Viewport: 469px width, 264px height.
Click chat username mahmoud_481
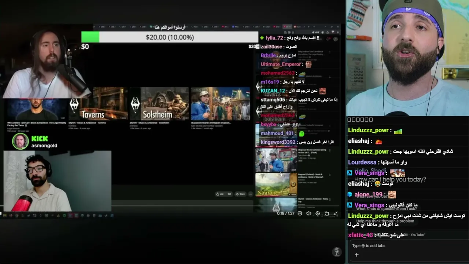pyautogui.click(x=277, y=133)
